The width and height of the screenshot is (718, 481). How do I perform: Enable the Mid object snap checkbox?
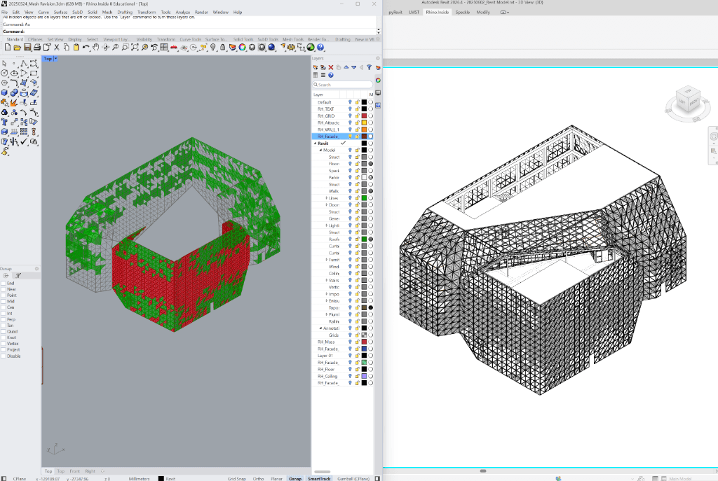4,301
